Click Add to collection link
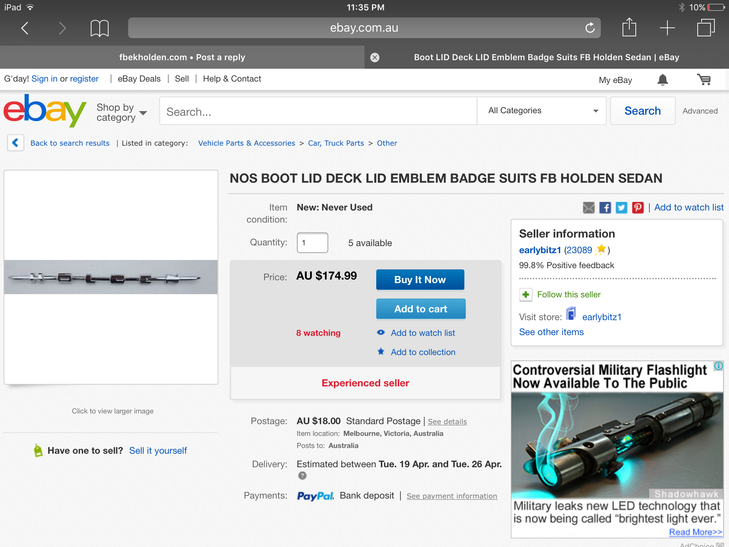 pos(423,352)
